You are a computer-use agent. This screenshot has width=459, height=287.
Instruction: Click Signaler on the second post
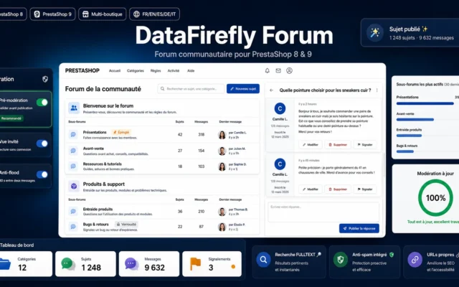(365, 189)
